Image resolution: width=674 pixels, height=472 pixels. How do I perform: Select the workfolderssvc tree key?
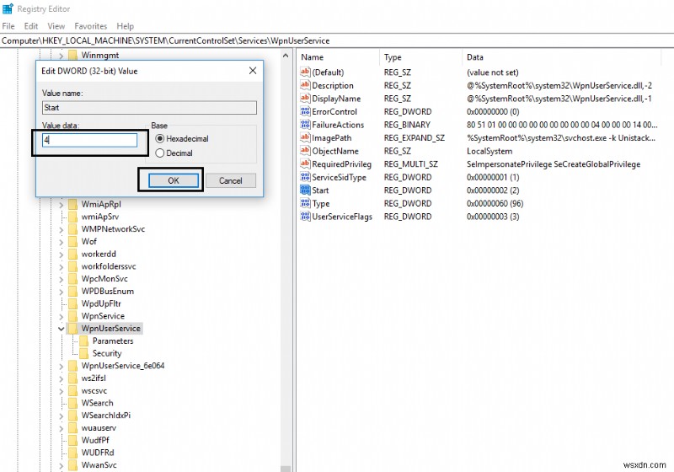pos(109,266)
